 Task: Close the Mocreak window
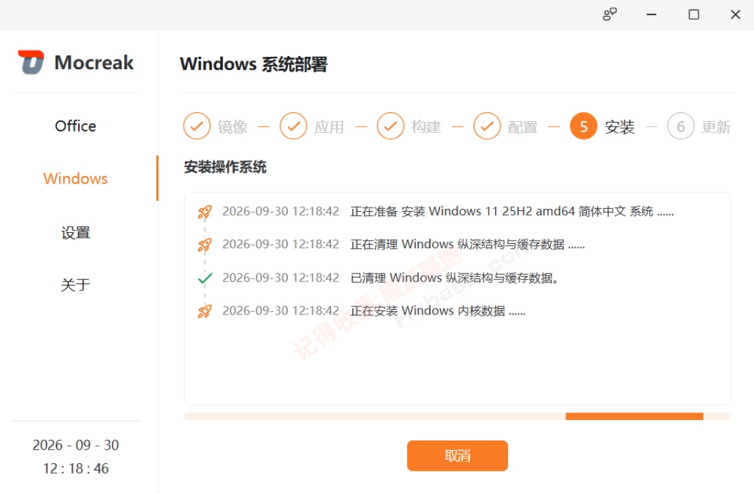point(735,14)
